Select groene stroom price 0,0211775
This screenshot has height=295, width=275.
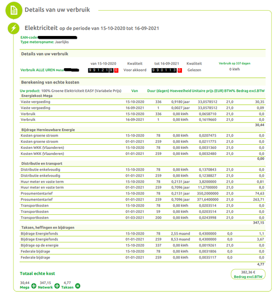208,142
